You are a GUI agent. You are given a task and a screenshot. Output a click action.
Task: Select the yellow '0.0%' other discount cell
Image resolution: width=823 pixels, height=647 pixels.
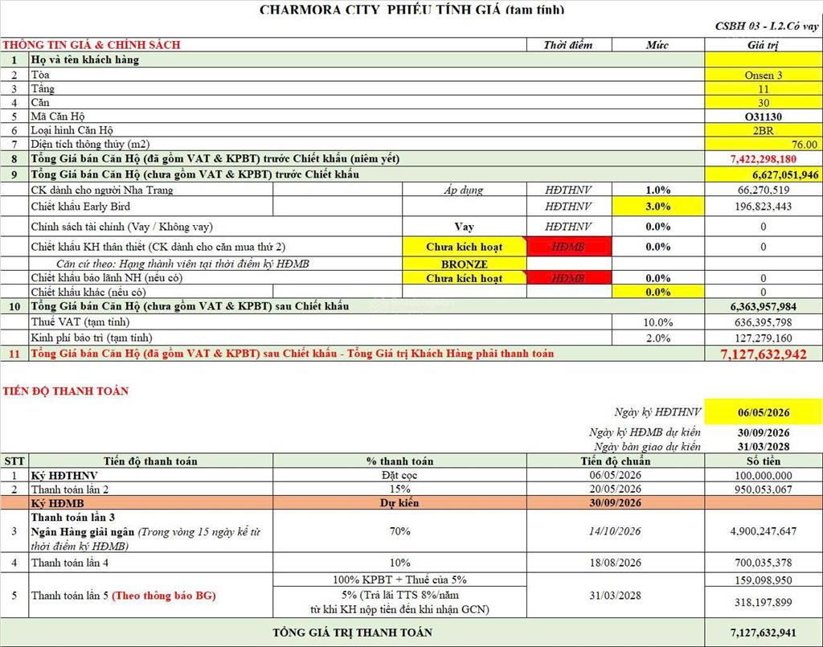657,292
